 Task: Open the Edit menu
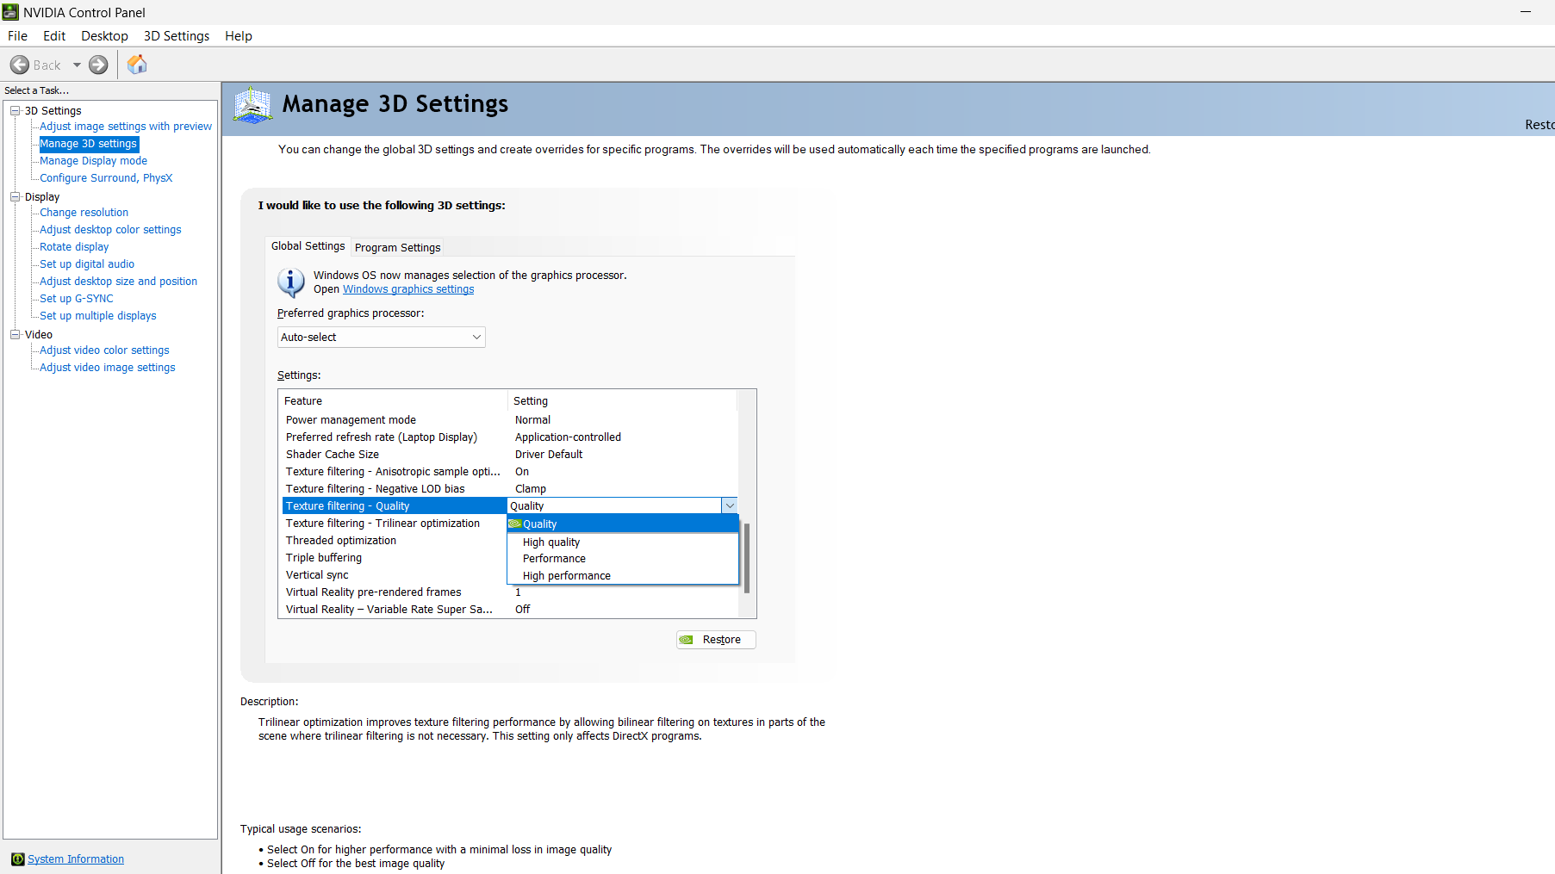[54, 36]
